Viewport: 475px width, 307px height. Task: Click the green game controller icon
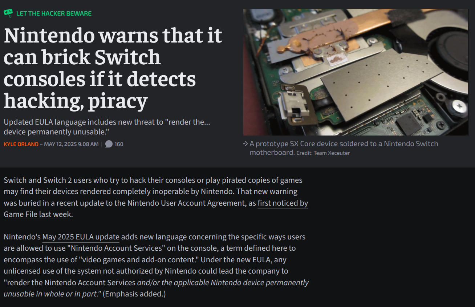pyautogui.click(x=8, y=13)
